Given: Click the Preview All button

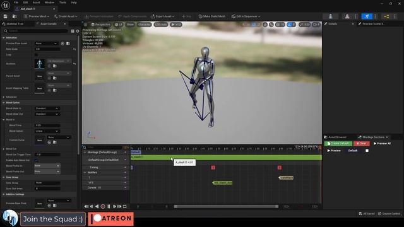Looking at the screenshot, I should point(382,143).
